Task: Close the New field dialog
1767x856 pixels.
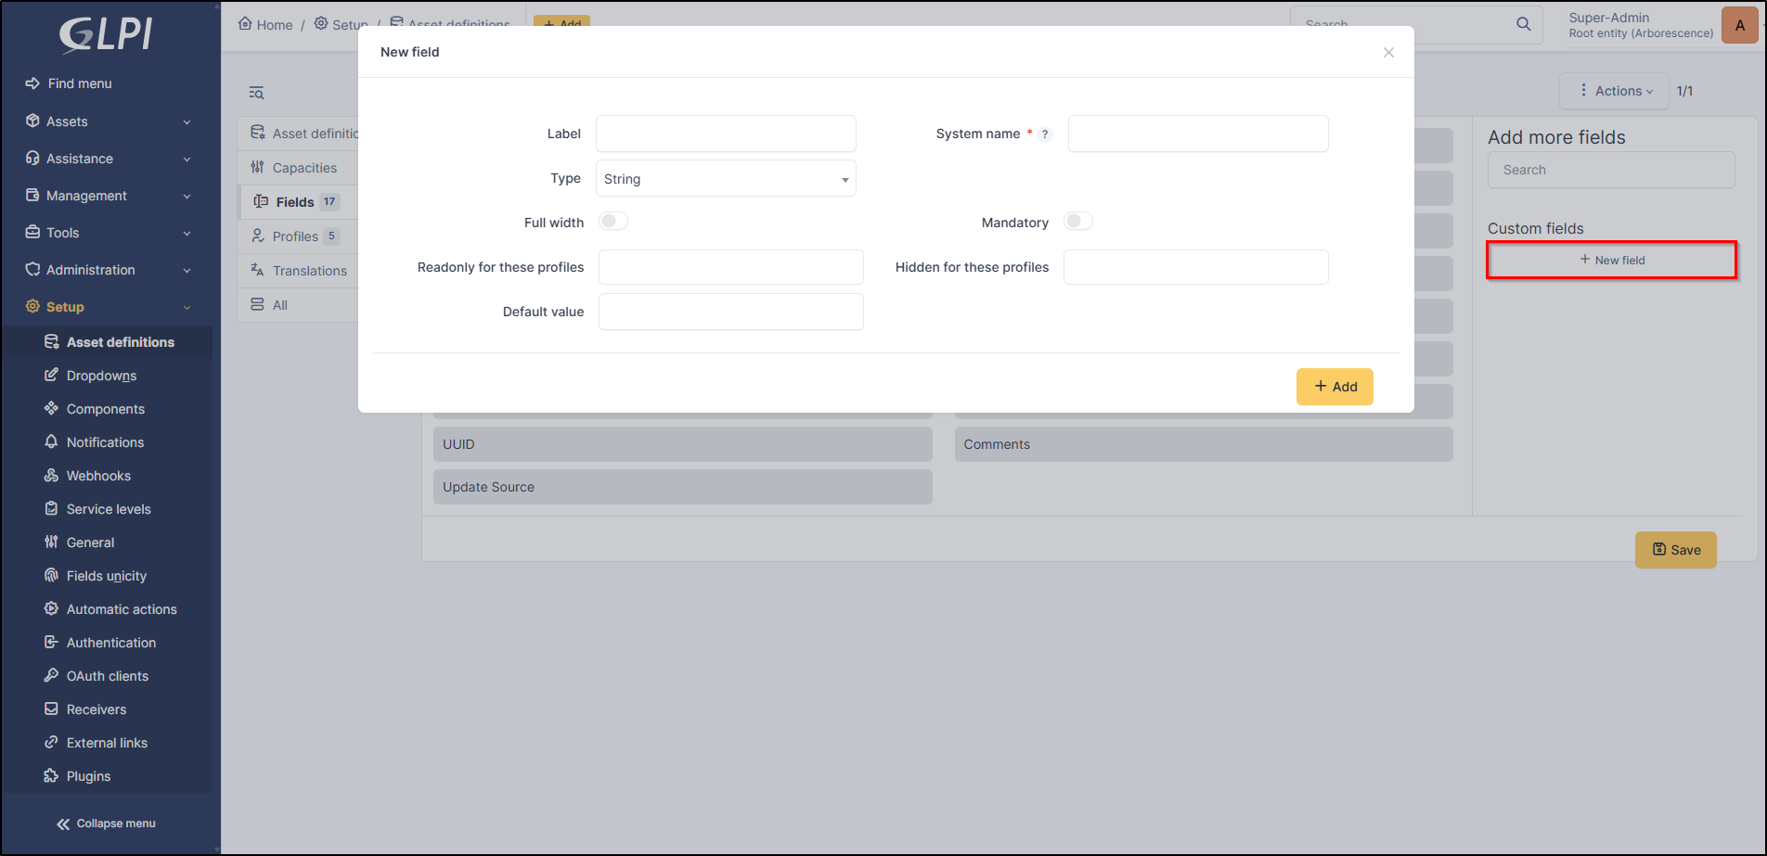Action: coord(1388,53)
